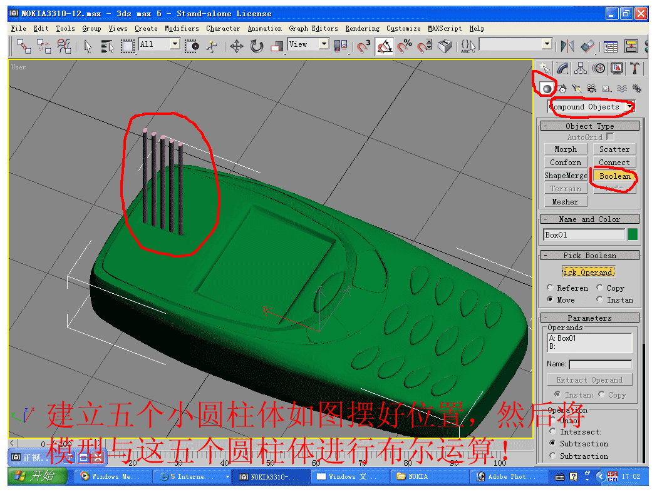
Task: Open the Select by Name list tool
Action: point(107,46)
